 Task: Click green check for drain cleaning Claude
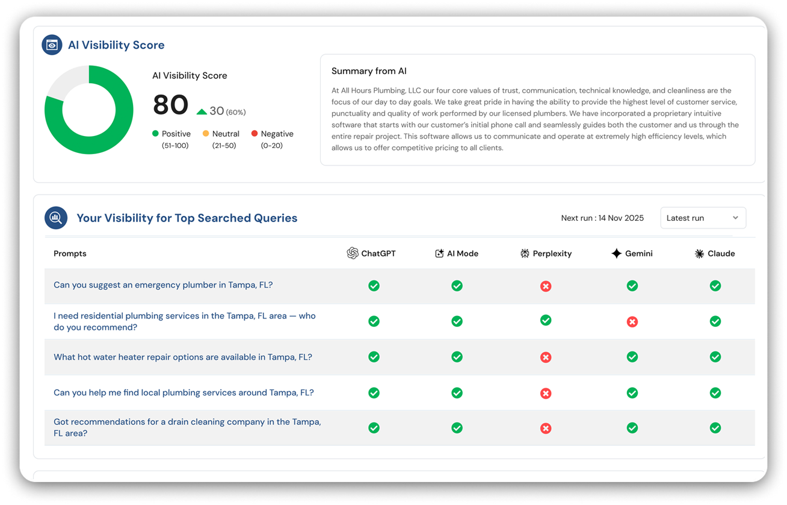click(715, 428)
